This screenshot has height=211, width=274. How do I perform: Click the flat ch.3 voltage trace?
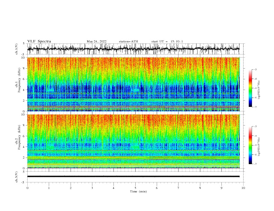click(133, 177)
